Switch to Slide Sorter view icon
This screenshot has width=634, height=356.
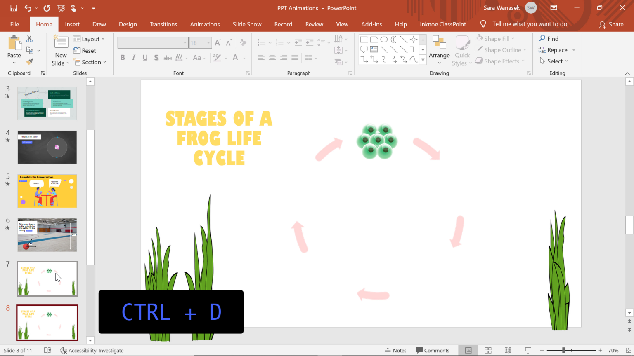click(x=488, y=350)
